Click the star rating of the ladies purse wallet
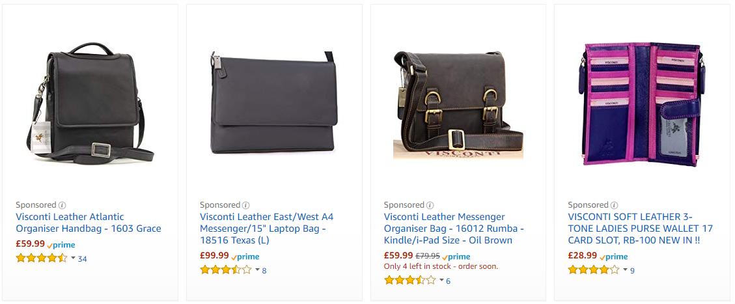Image resolution: width=735 pixels, height=304 pixels. pos(594,269)
